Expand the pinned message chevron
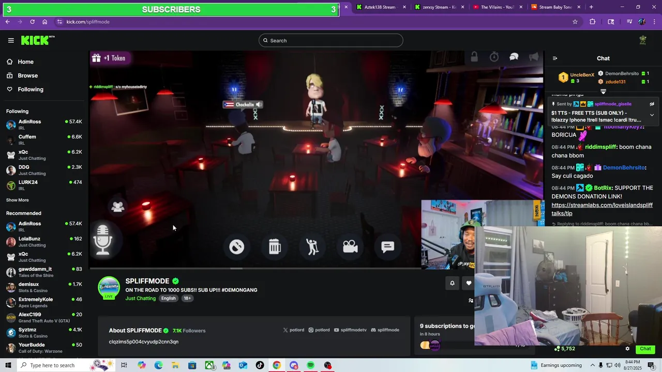The image size is (662, 372). point(652,115)
